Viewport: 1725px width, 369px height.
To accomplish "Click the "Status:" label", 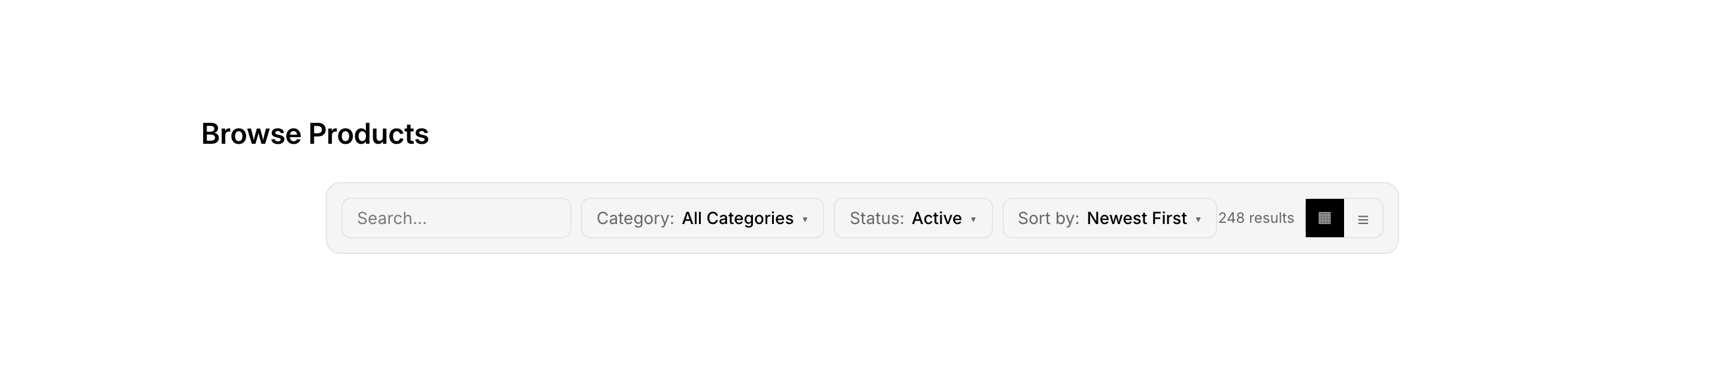I will click(x=876, y=218).
